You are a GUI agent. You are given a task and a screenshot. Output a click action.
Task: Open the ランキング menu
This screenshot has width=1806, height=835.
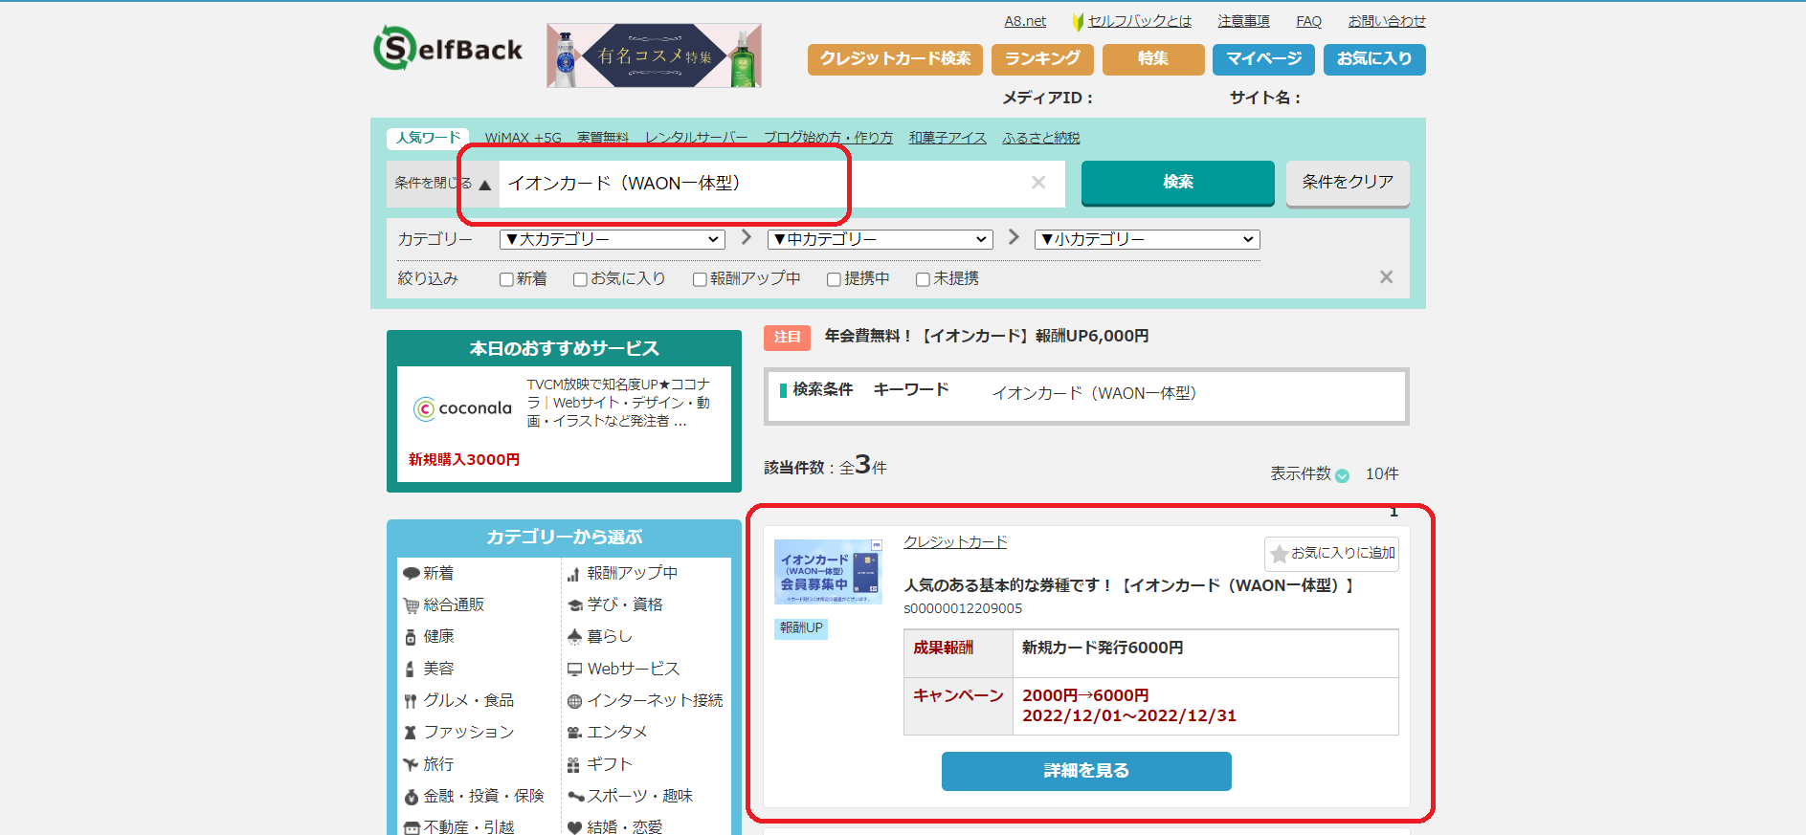click(x=1042, y=59)
